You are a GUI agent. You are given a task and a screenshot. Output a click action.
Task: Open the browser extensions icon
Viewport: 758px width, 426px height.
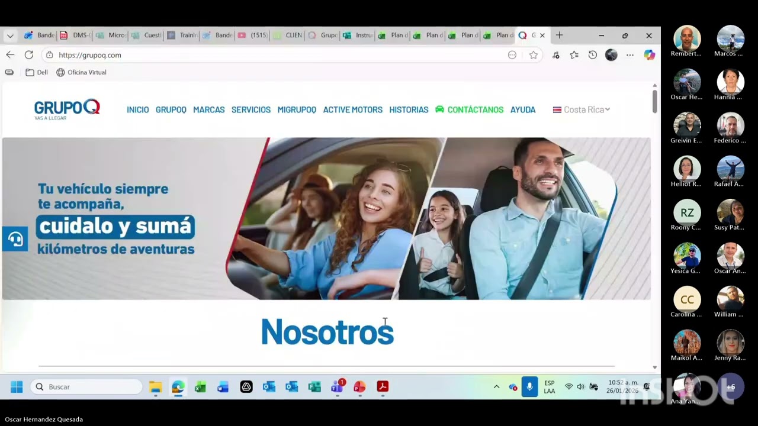(x=555, y=55)
